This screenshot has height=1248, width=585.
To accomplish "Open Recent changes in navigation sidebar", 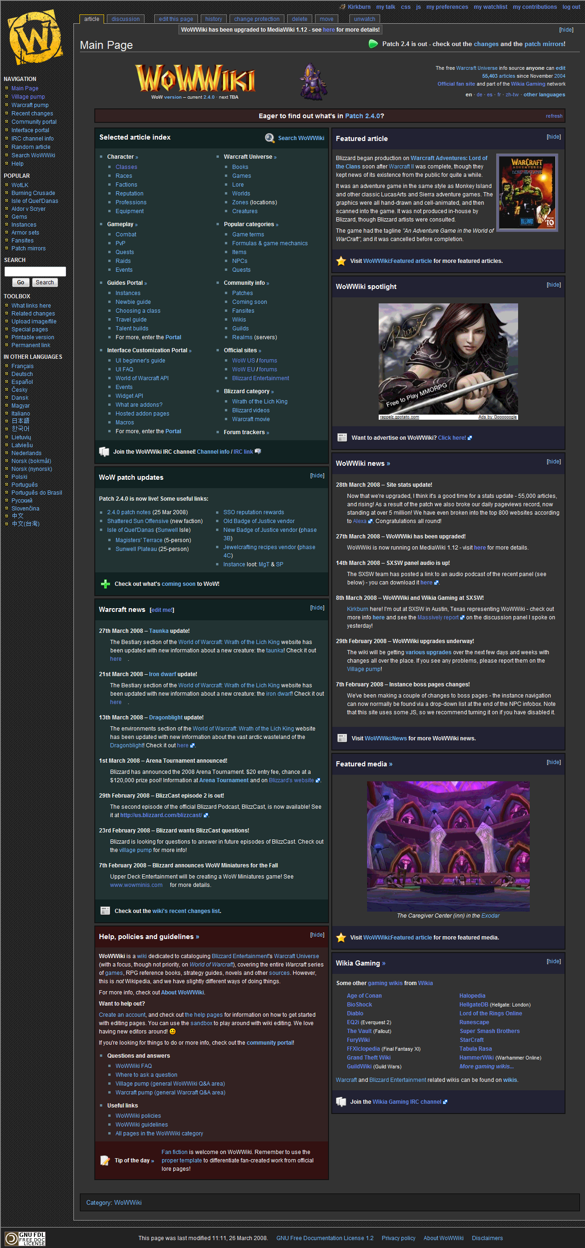I will 32,114.
